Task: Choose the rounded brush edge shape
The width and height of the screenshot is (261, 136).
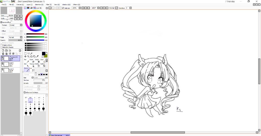Action: tap(42, 74)
